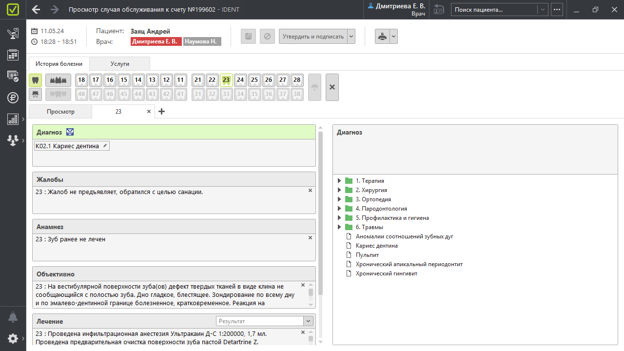
Task: Open the staff group sidebar icon
Action: [x=13, y=140]
